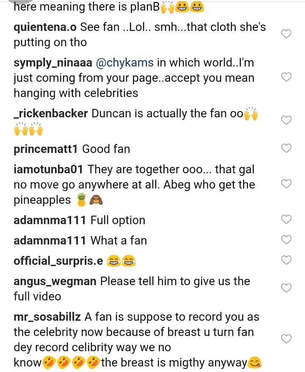This screenshot has height=372, width=305.
Task: Like mr_sosabillz's comment with the heart
Action: pyautogui.click(x=287, y=339)
